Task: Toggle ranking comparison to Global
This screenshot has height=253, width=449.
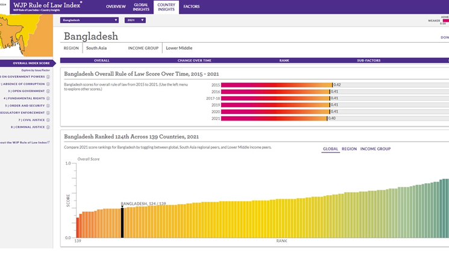Action: (x=330, y=149)
